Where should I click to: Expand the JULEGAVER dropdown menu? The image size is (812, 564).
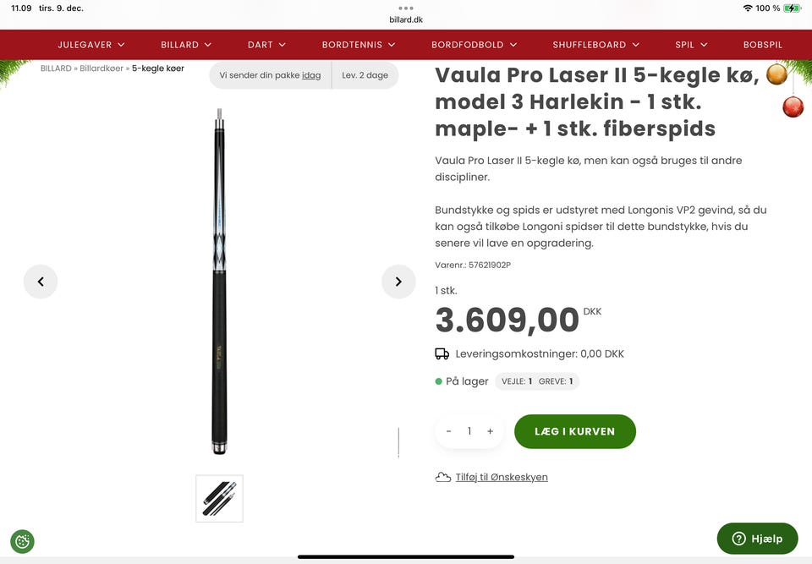tap(91, 45)
